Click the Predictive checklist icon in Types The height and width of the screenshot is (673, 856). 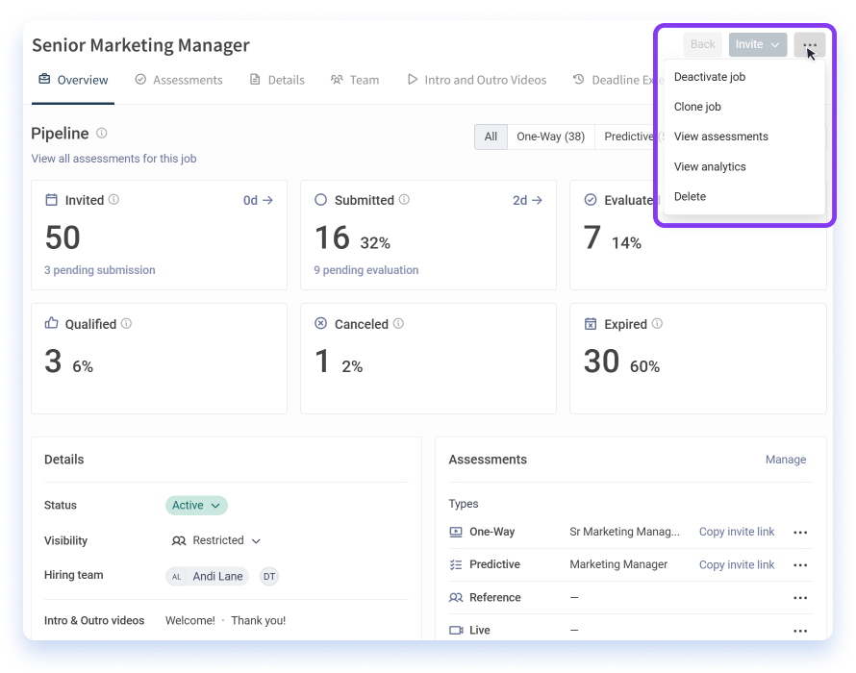[x=456, y=564]
